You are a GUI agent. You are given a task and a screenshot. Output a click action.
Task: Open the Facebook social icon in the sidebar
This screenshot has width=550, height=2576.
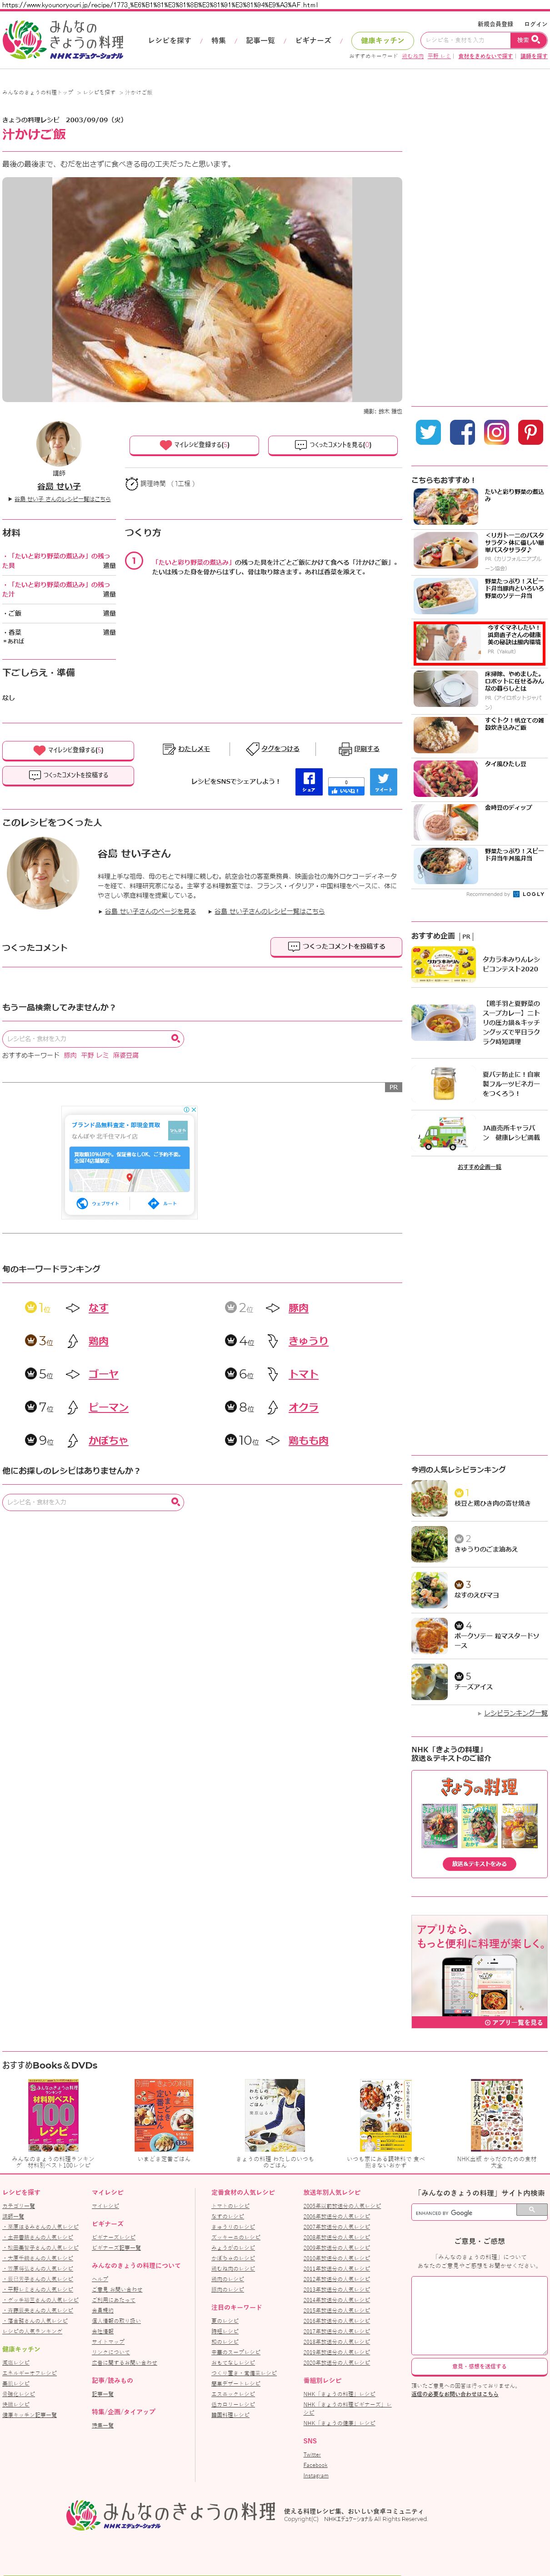coord(462,432)
